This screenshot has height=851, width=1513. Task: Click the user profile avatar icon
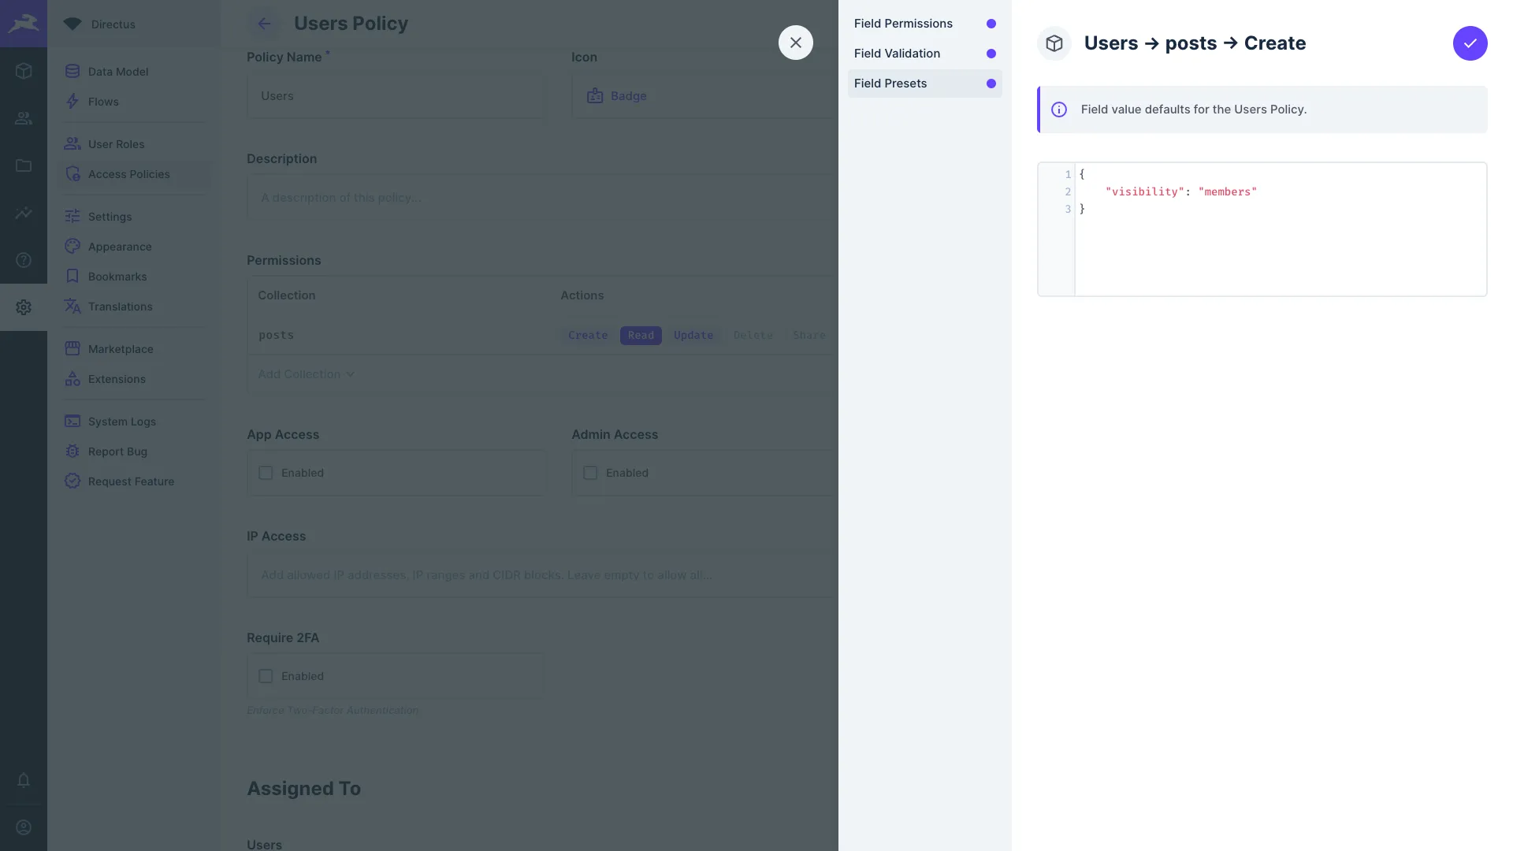pyautogui.click(x=24, y=827)
